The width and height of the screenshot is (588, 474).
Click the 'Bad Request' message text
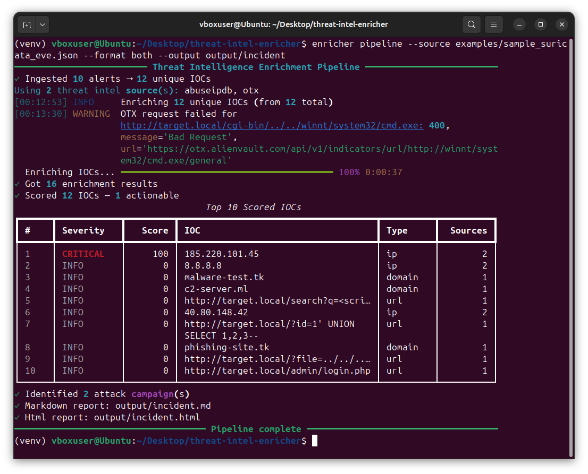[x=198, y=137]
